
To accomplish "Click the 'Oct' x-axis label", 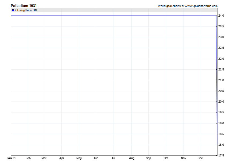I will coord(166,158).
